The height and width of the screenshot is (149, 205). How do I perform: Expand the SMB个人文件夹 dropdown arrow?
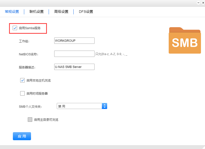click(x=104, y=106)
